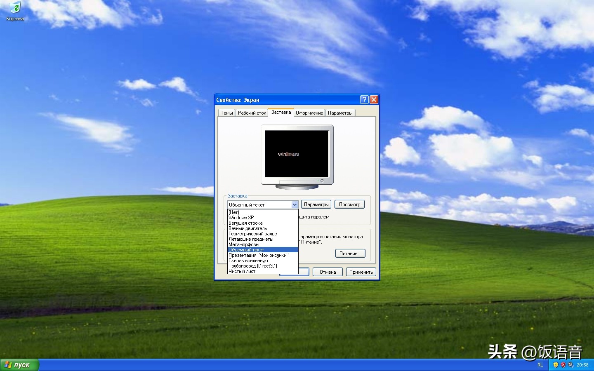Select the Параметры tab
This screenshot has height=371, width=594.
click(340, 113)
